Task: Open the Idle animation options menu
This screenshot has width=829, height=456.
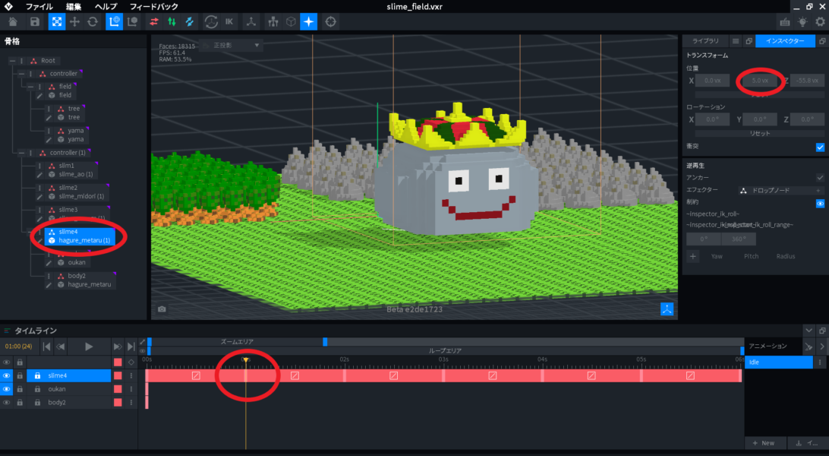Action: pos(820,363)
